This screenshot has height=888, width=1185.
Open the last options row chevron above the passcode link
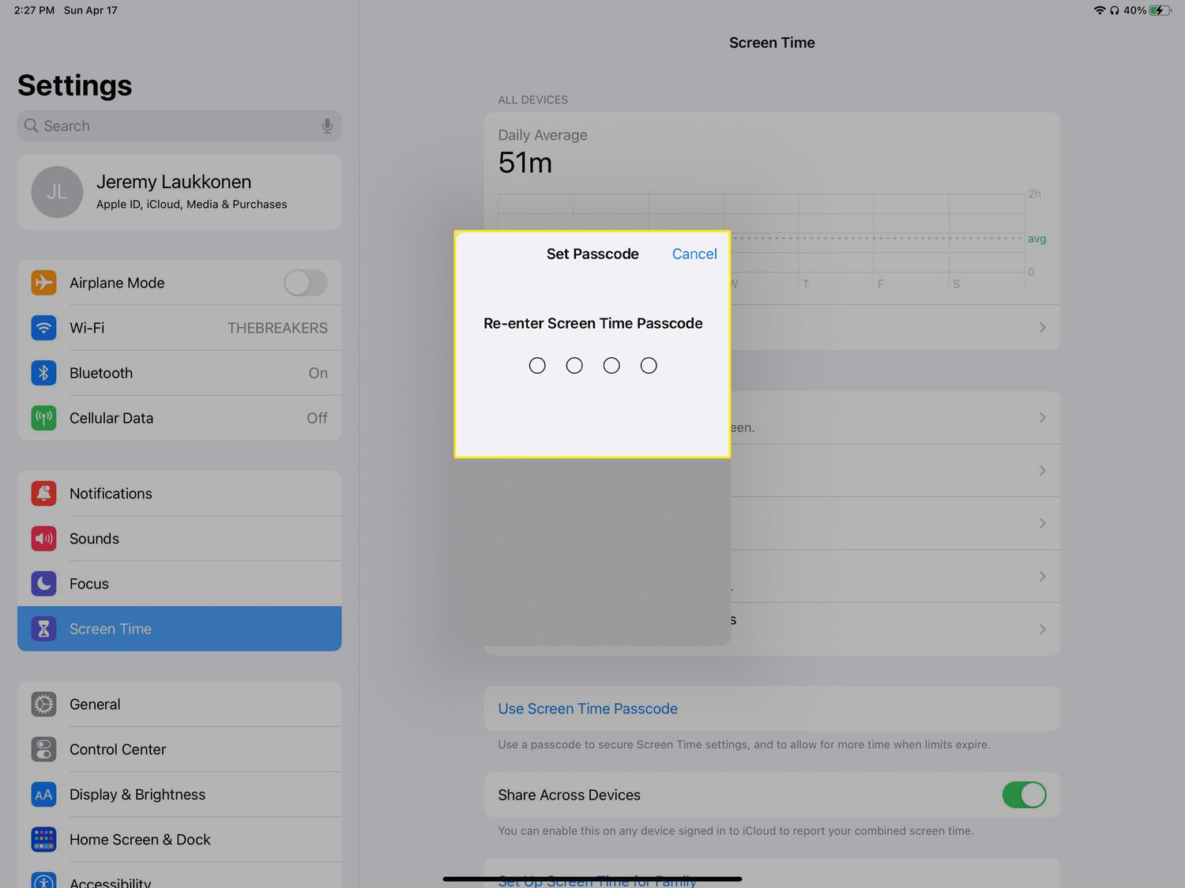(x=1042, y=629)
